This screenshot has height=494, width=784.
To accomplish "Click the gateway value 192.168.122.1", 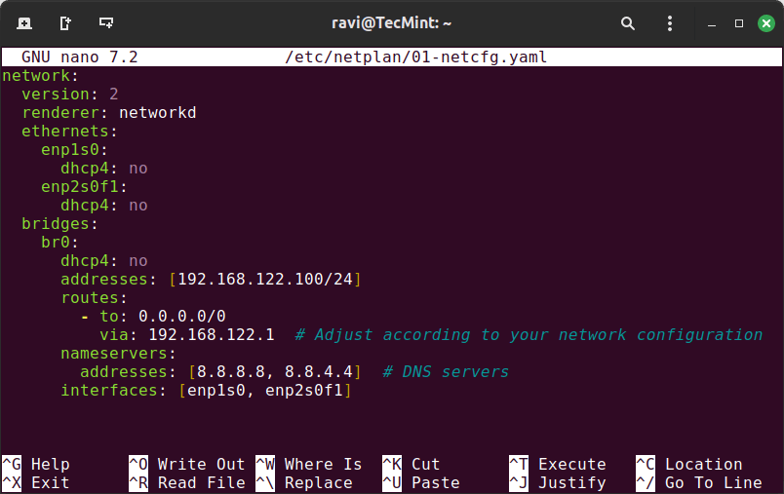I will point(212,334).
